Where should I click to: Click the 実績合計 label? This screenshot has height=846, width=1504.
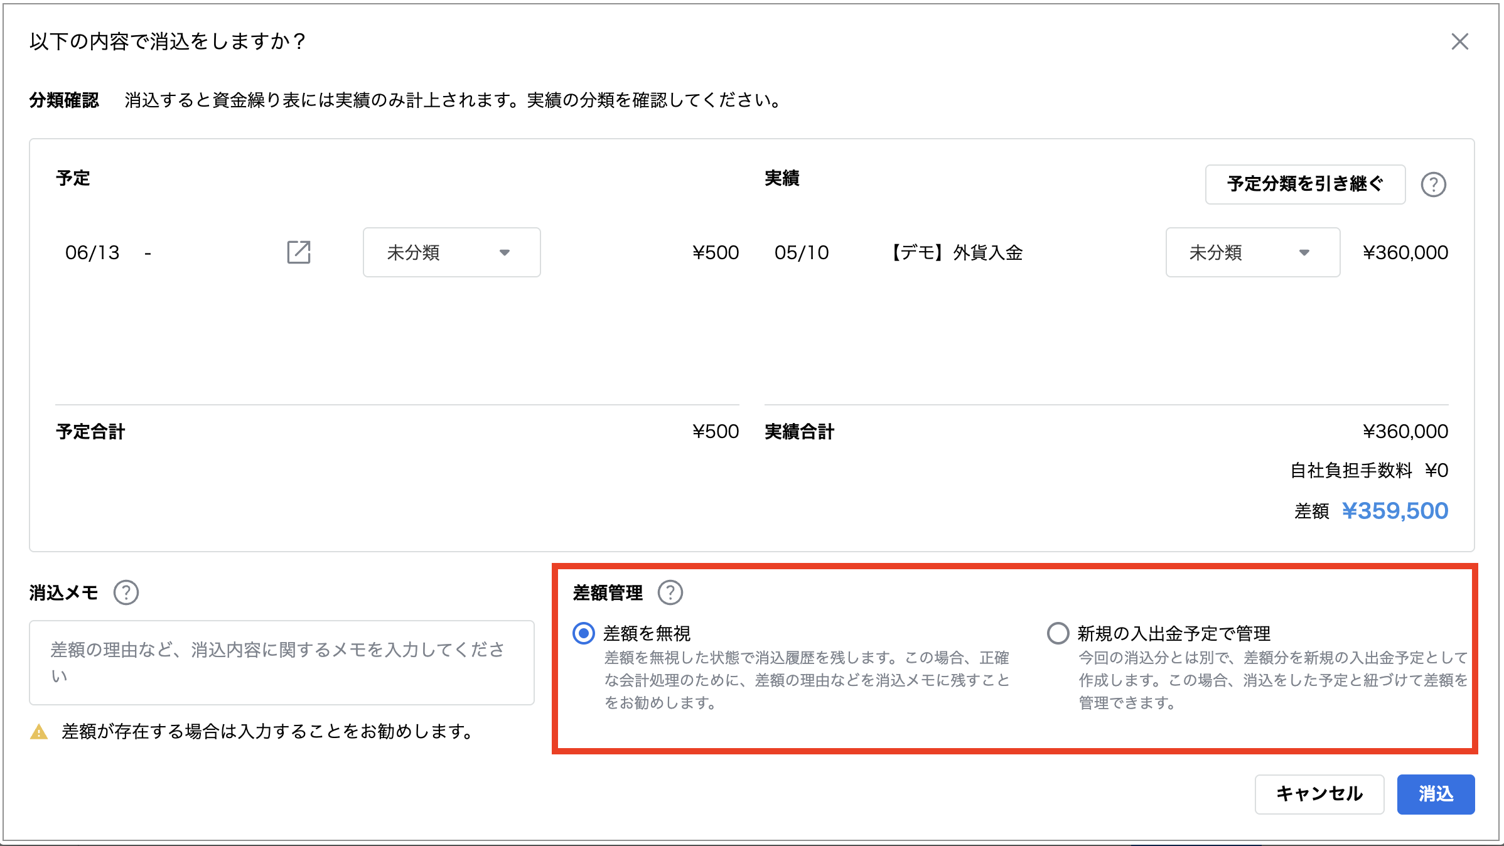pyautogui.click(x=799, y=432)
